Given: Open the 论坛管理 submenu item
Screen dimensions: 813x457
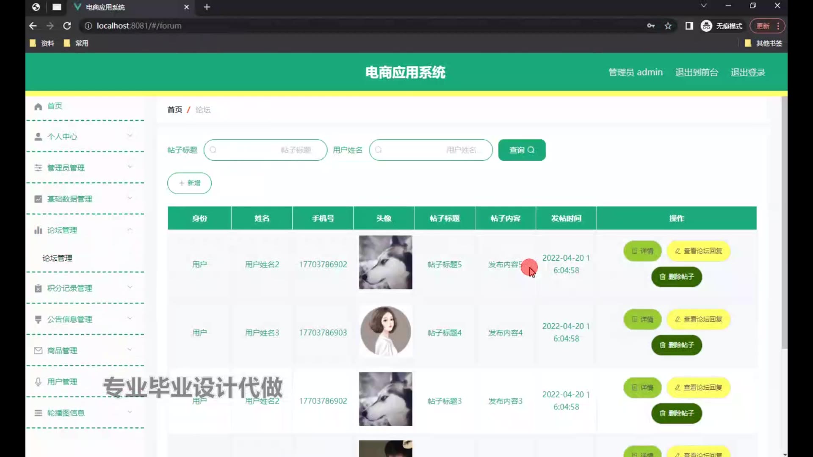Looking at the screenshot, I should [x=57, y=258].
